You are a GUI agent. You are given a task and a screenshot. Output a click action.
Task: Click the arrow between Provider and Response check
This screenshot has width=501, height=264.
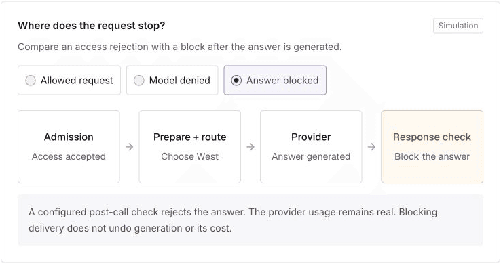click(371, 147)
